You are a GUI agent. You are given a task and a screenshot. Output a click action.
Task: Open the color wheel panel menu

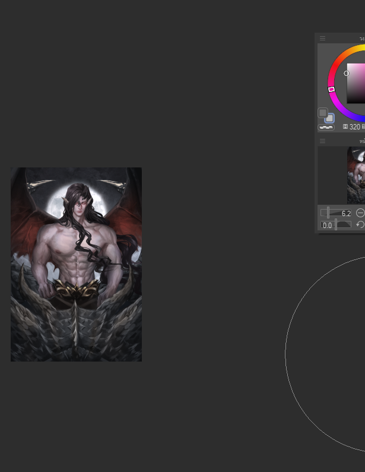pos(323,38)
